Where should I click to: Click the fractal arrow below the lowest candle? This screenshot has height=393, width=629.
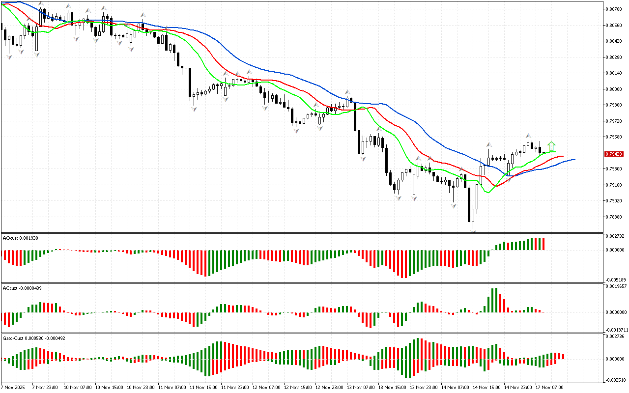tap(473, 229)
